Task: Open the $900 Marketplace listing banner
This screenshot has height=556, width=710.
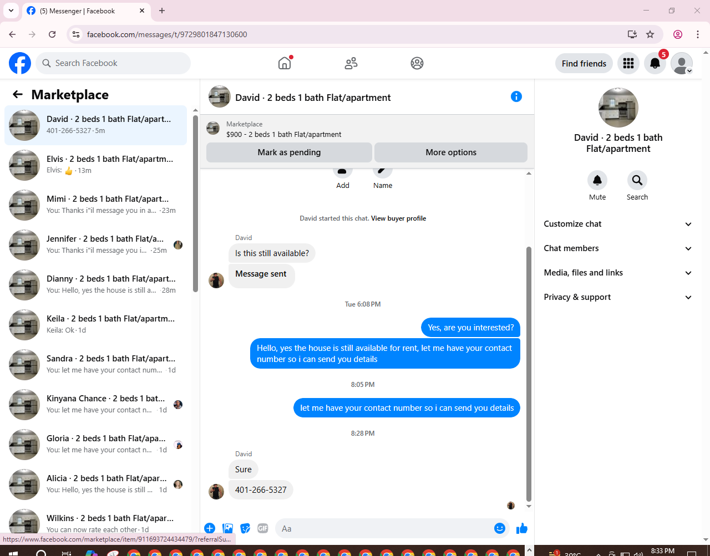Action: click(367, 129)
